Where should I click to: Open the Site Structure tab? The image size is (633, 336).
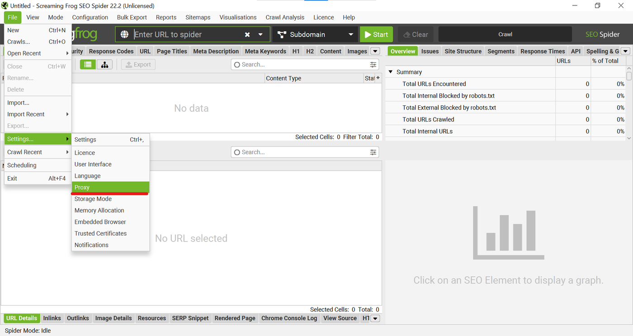click(x=463, y=51)
